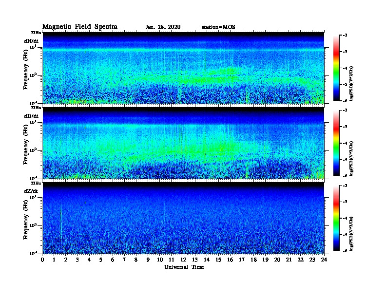
Task: Click hour tick '9' on time axis
Action: 148,260
